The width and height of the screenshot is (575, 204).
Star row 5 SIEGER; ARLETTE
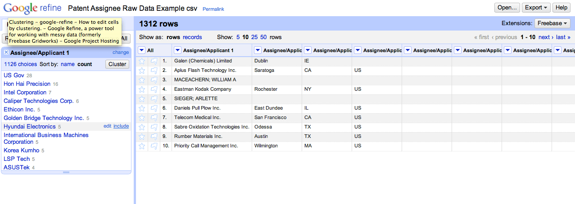point(142,99)
